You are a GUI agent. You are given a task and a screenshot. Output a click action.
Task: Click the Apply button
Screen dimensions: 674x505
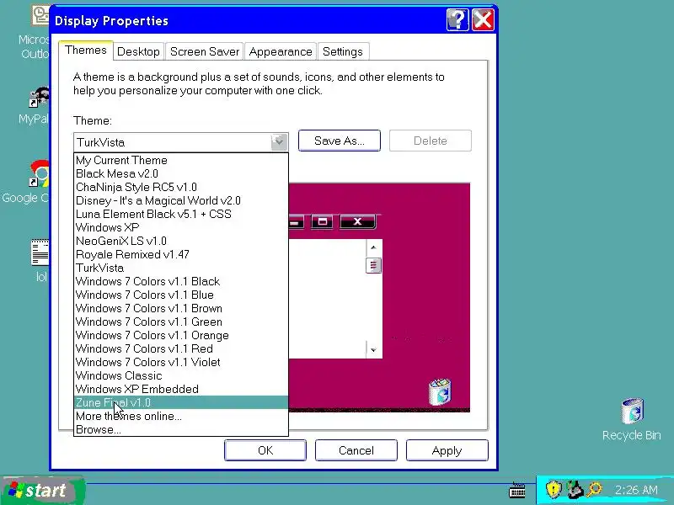[x=447, y=450]
